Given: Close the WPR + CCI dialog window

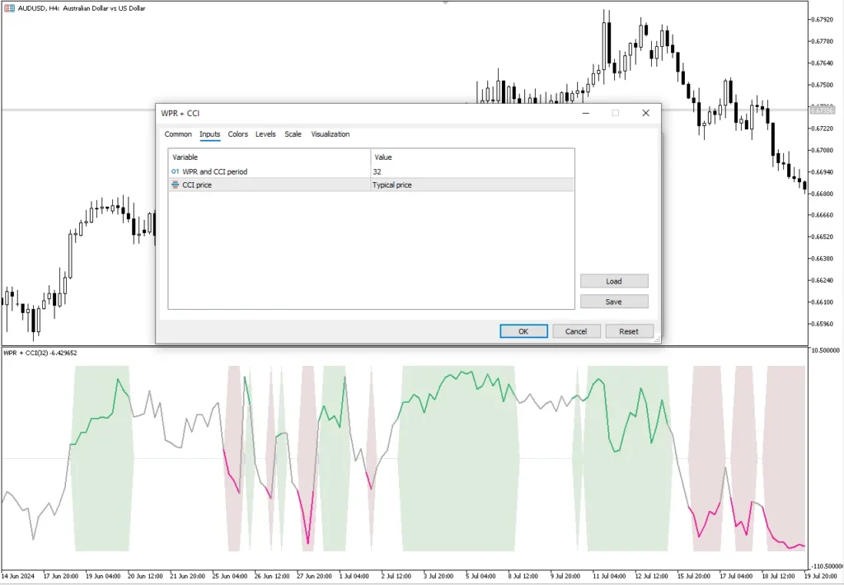Looking at the screenshot, I should [x=645, y=113].
